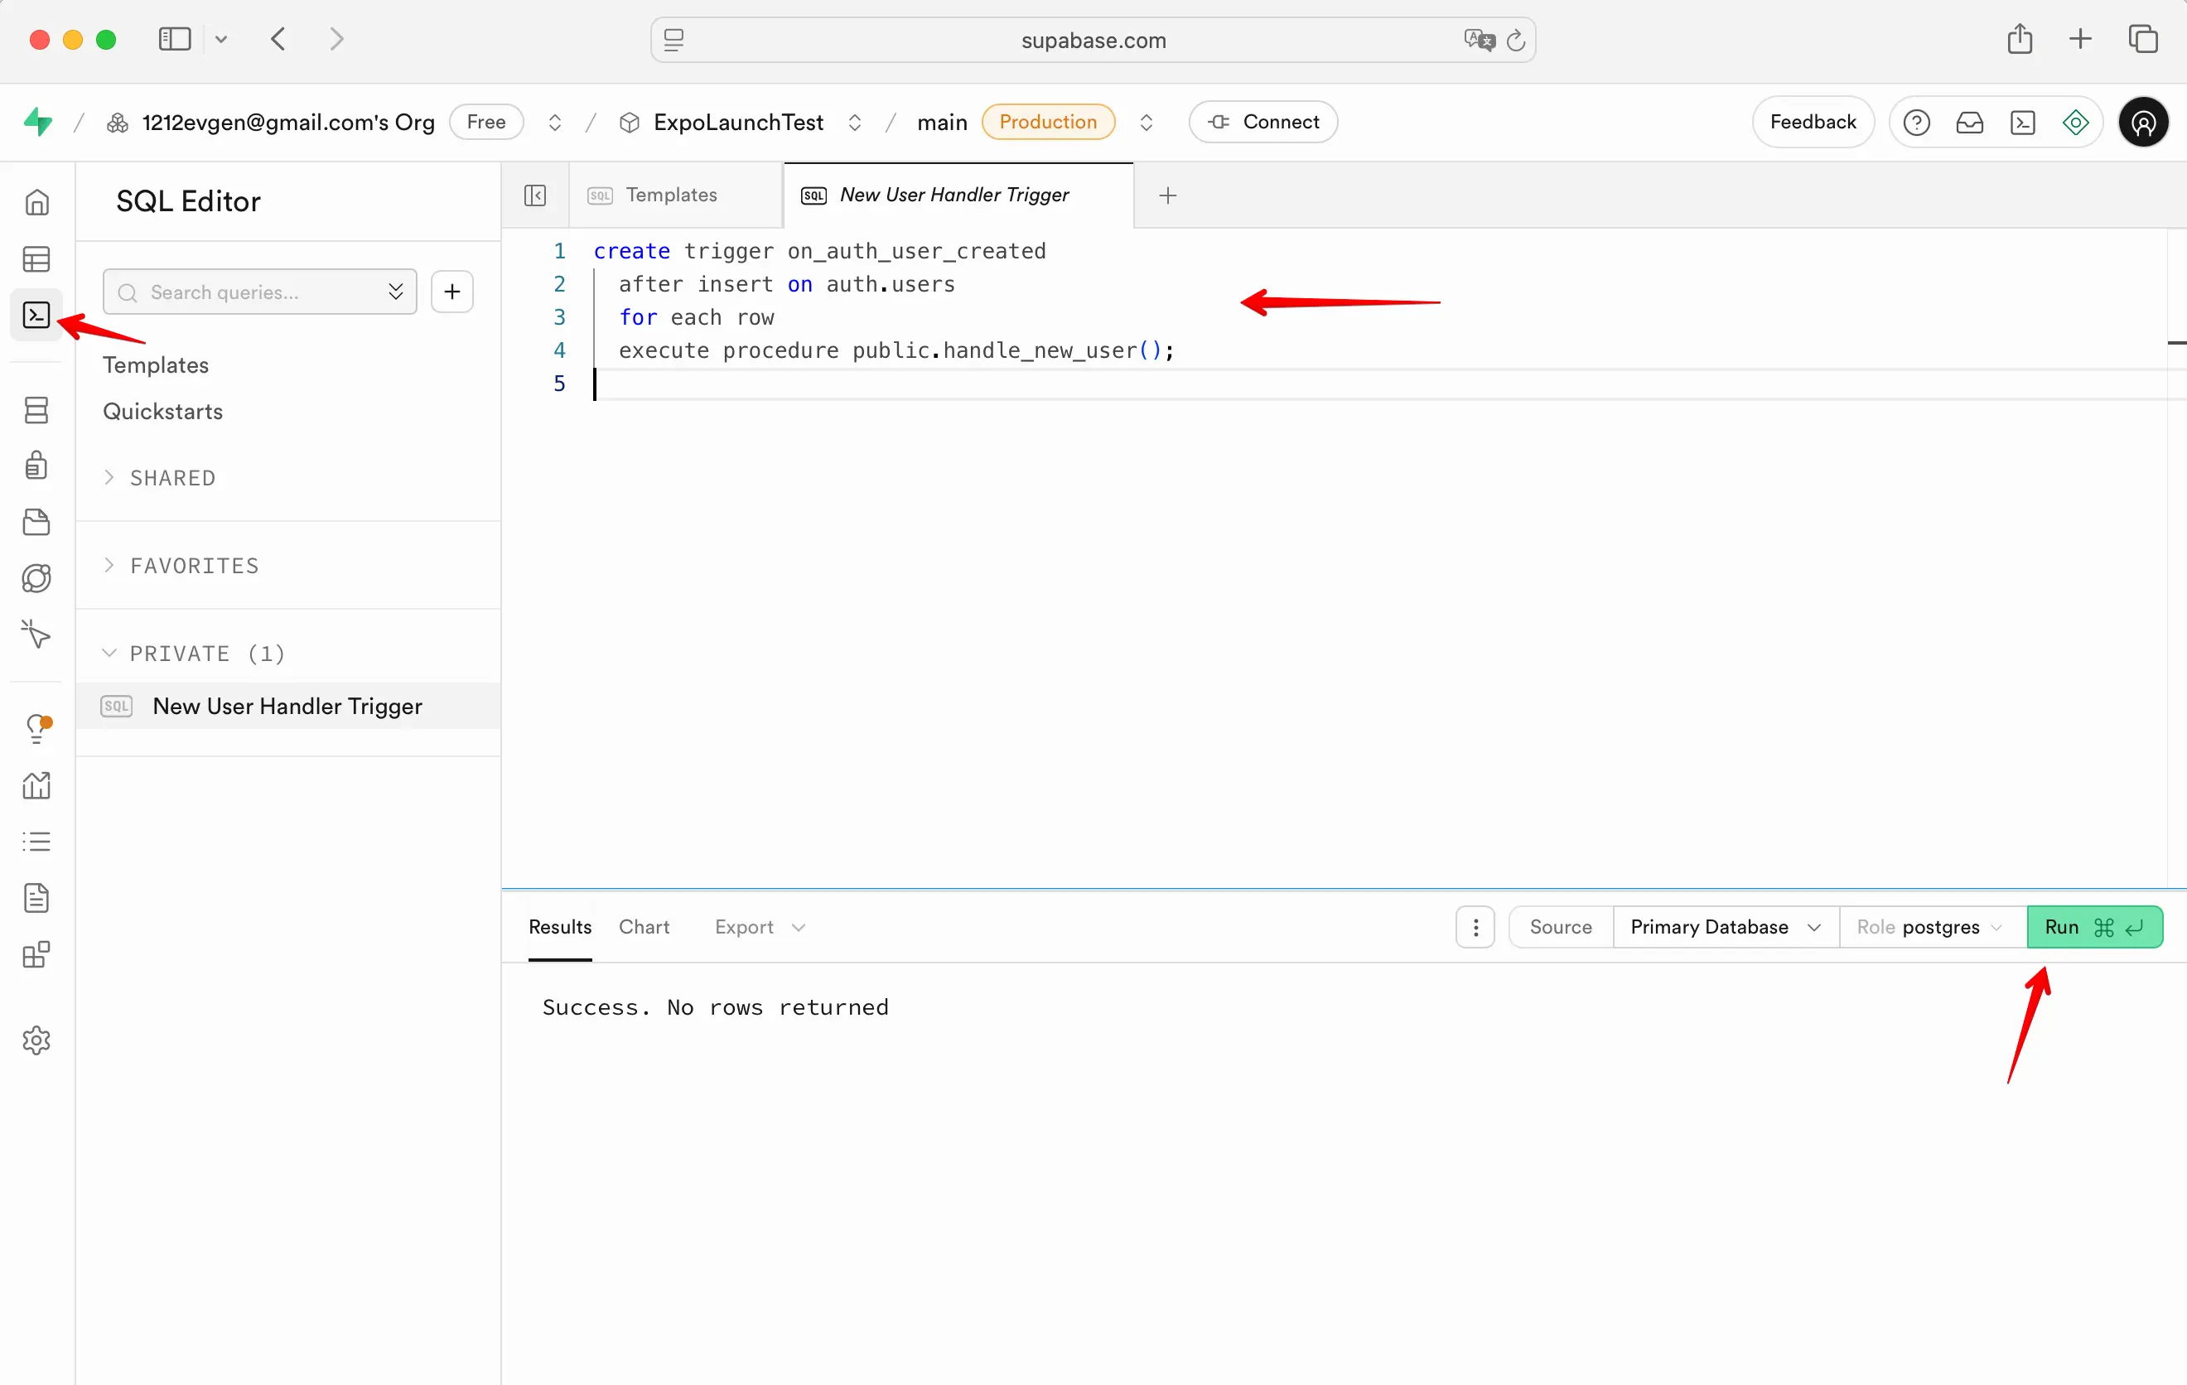Open the API Docs document icon

pos(36,897)
